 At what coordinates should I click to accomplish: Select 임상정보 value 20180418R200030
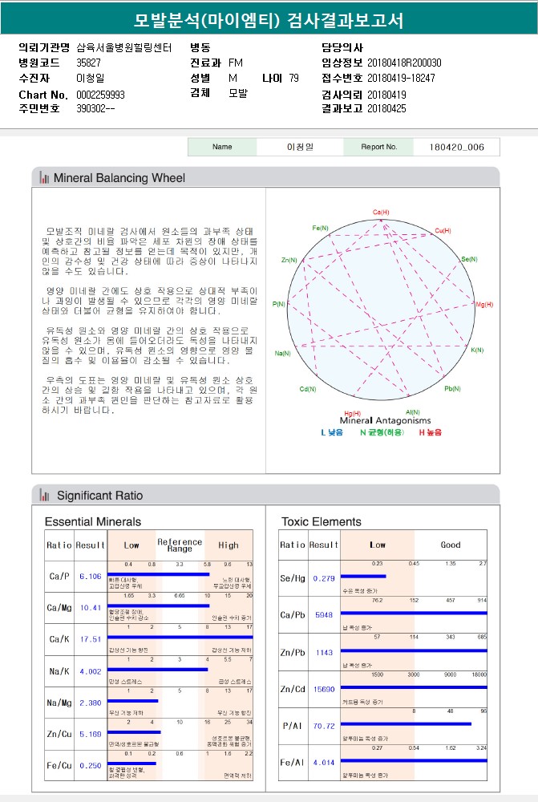click(404, 63)
